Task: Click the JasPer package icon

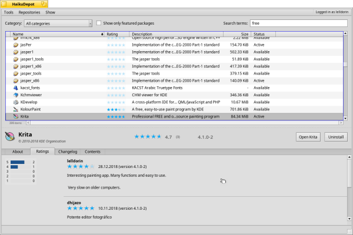Action: pyautogui.click(x=15, y=45)
